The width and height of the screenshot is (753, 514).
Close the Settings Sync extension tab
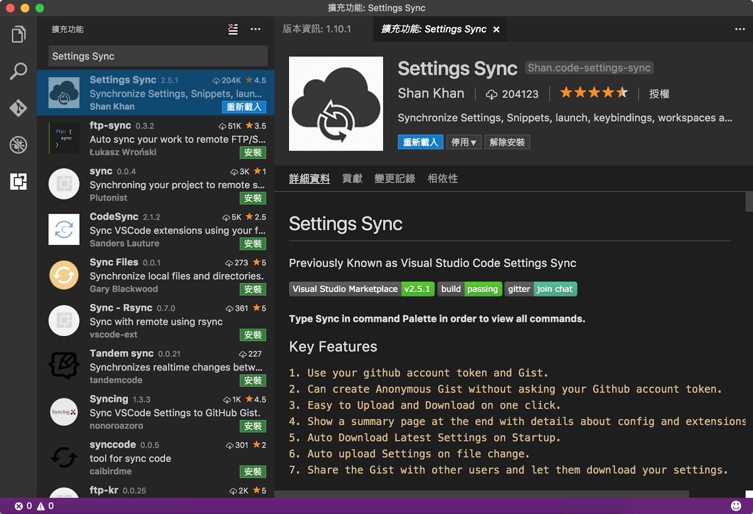click(496, 30)
